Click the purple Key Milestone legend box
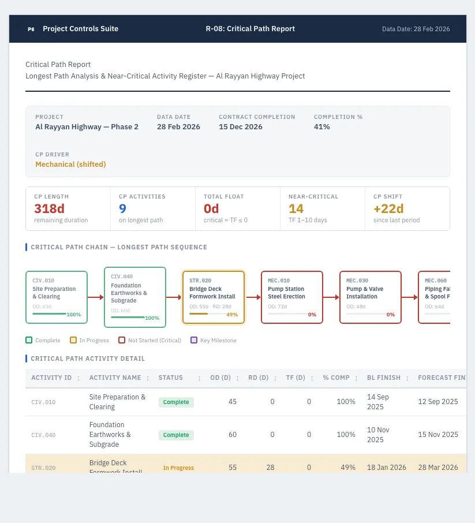Image resolution: width=475 pixels, height=523 pixels. tap(194, 340)
